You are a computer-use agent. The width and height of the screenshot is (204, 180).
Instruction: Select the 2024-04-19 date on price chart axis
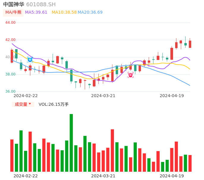172,96
